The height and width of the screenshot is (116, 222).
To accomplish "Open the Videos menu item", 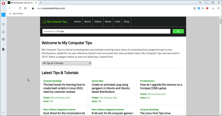I will tap(98, 22).
